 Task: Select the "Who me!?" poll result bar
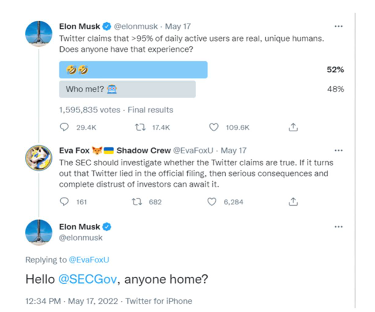[127, 89]
